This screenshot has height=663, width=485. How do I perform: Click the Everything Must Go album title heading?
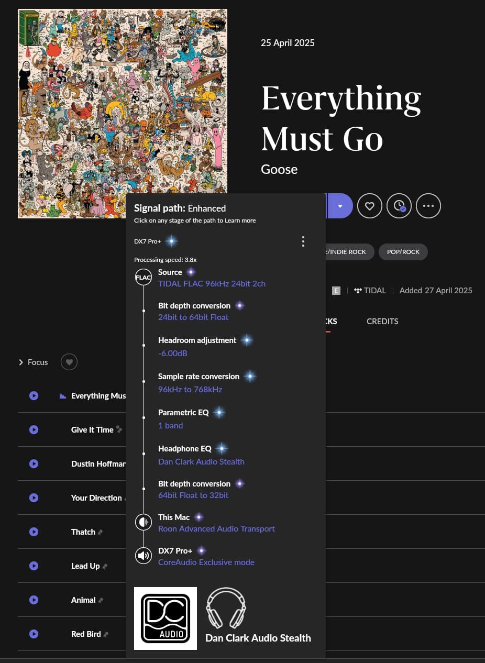[341, 118]
